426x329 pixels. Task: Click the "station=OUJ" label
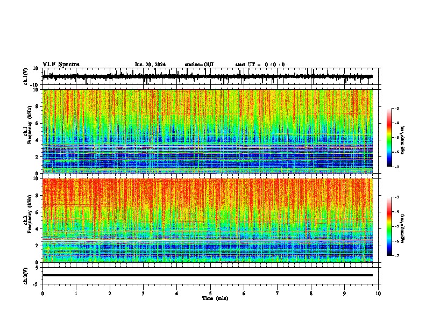(x=199, y=65)
